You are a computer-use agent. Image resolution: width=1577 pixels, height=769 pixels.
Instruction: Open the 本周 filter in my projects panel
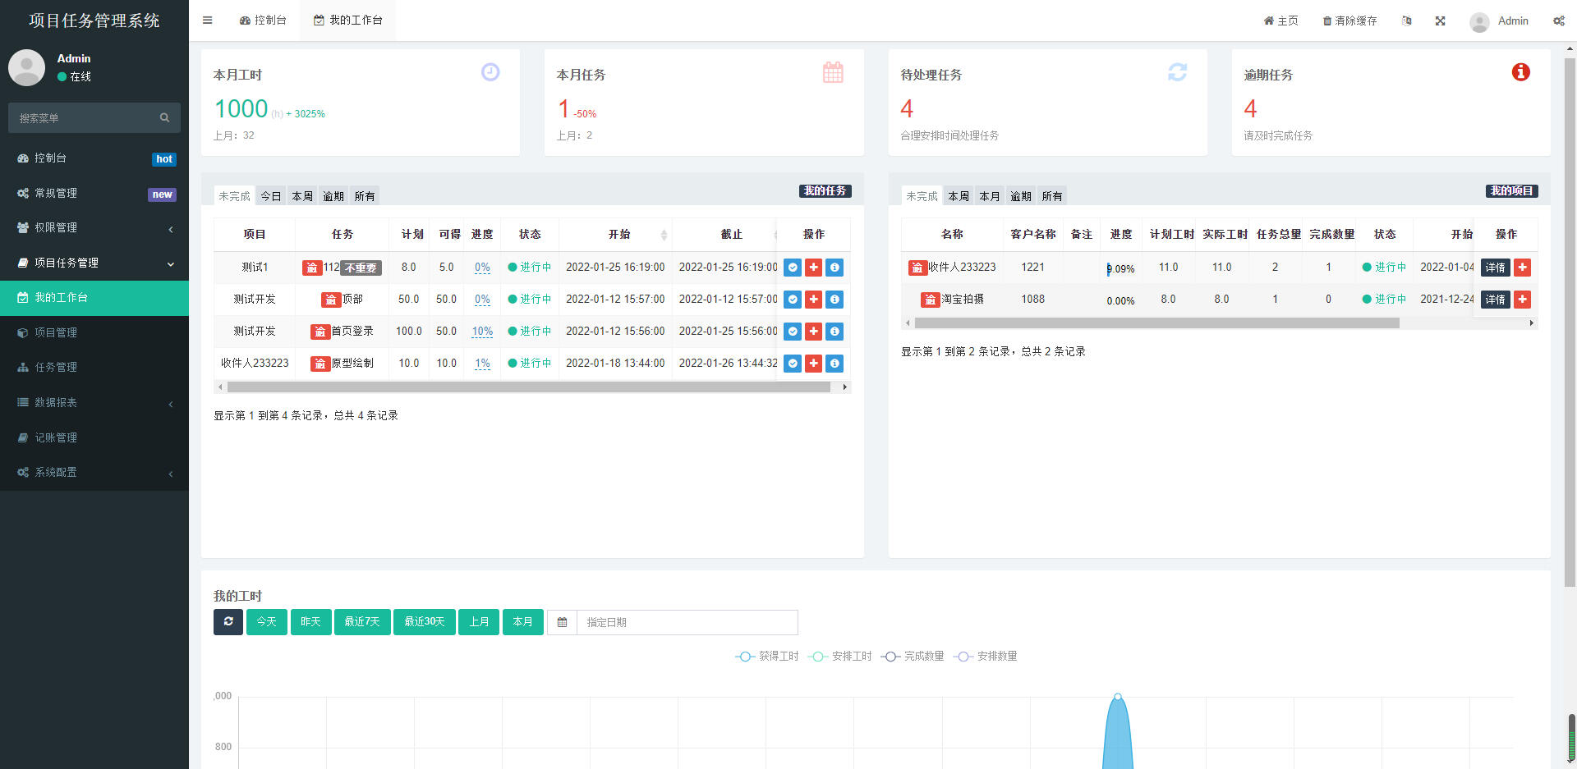coord(957,196)
